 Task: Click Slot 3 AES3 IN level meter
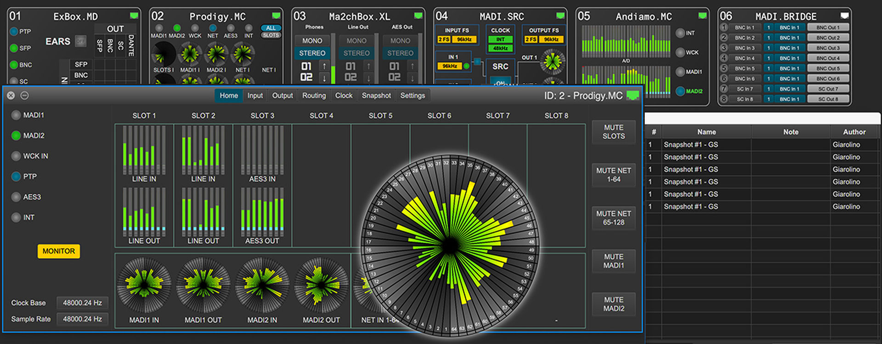(x=262, y=150)
